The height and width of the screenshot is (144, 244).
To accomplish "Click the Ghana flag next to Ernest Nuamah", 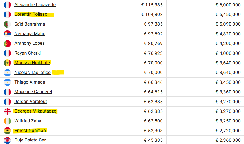I will (7, 130).
